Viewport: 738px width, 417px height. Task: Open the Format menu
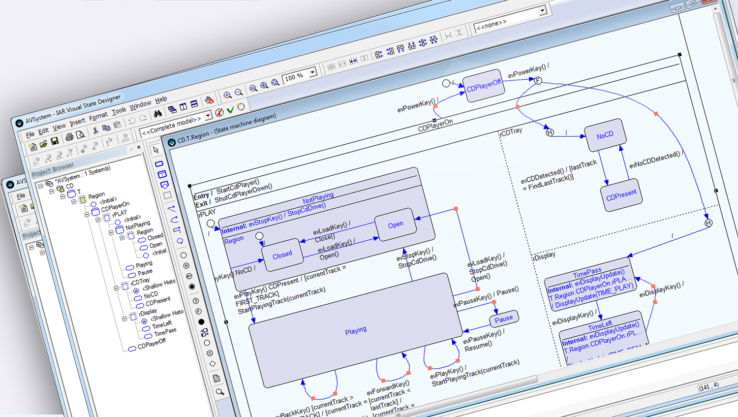(98, 116)
